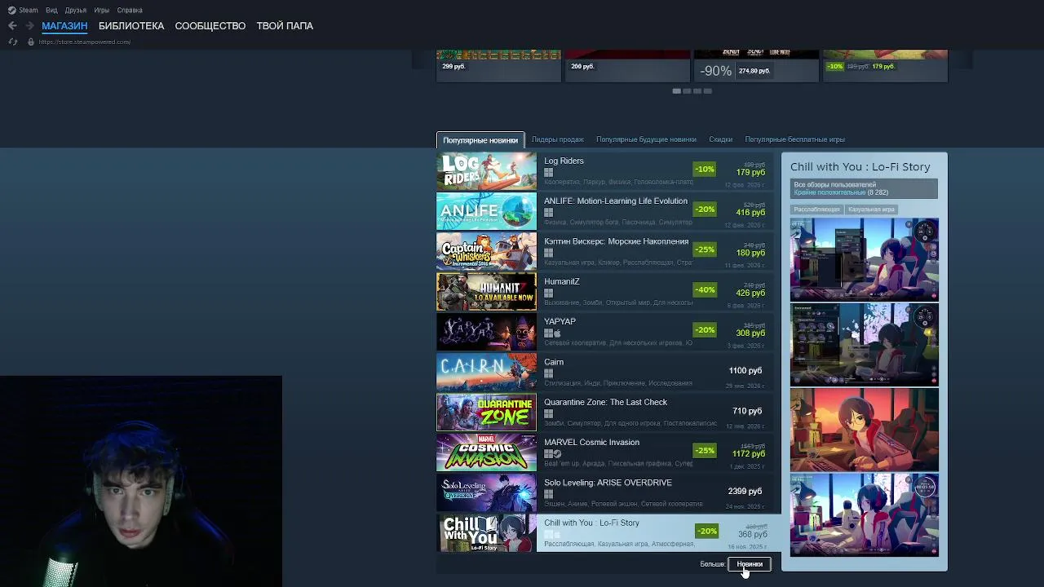Click the Cosmic Invasion capsule image

(486, 452)
